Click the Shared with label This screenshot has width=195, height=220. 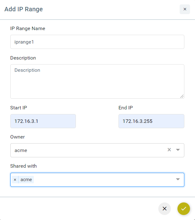24,166
